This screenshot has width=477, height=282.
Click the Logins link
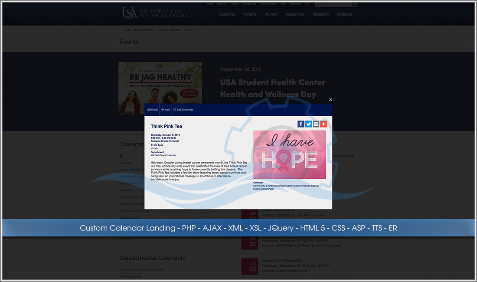234,4
